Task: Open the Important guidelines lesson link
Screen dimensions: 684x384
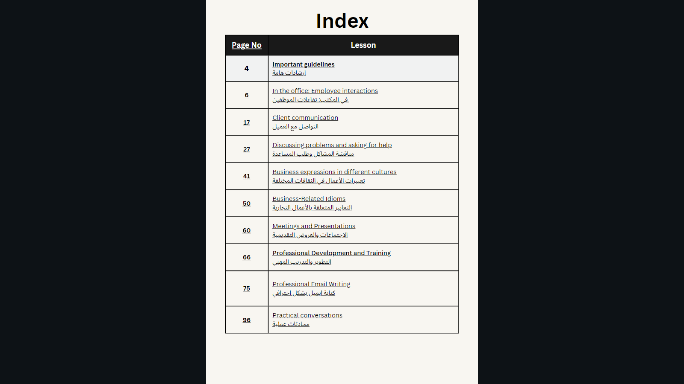Action: pyautogui.click(x=303, y=64)
